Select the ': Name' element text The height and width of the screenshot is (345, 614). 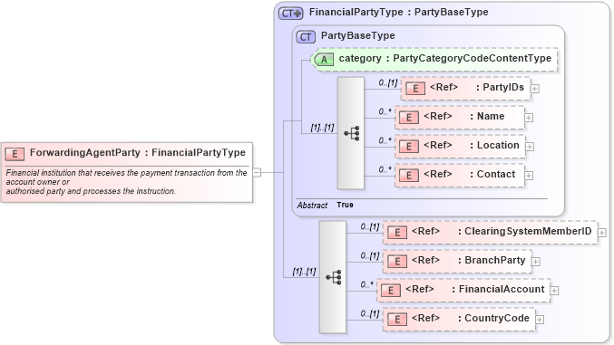point(487,116)
